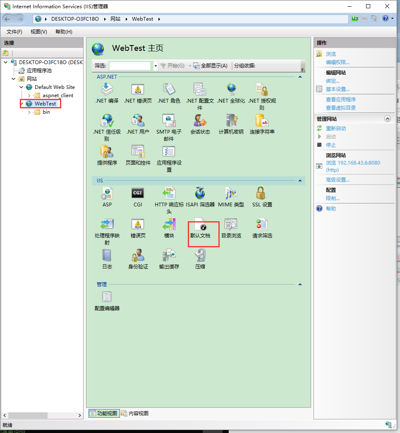400x433 pixels.
Task: Click the 绑定... link
Action: [333, 81]
